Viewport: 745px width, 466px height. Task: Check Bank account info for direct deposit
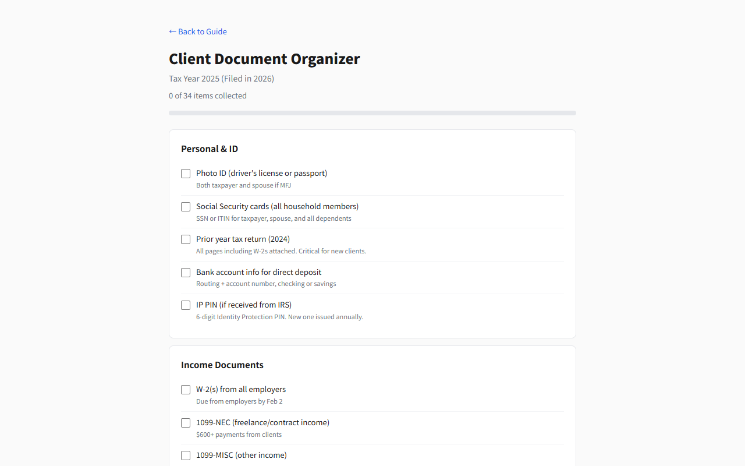[186, 273]
